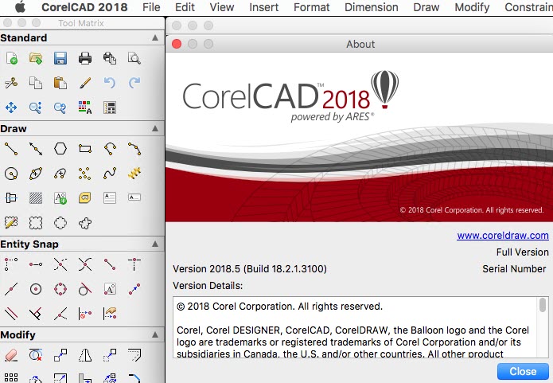This screenshot has height=383, width=553.
Task: Select the Line tool in Draw
Action: (11, 149)
